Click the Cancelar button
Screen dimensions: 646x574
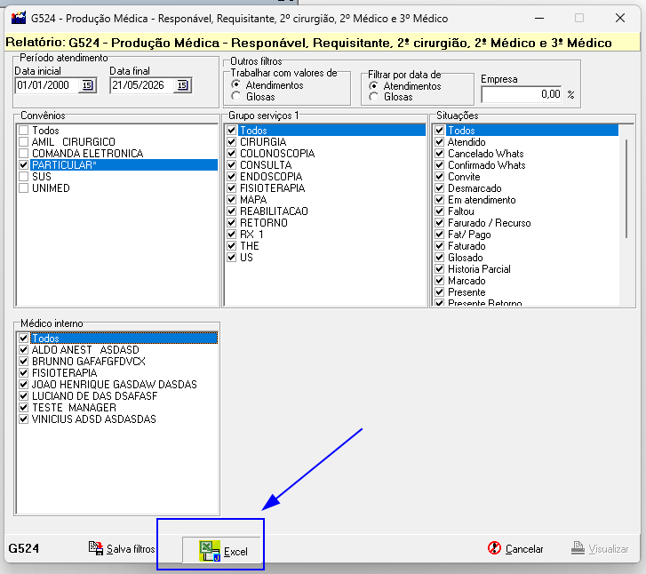(x=515, y=548)
